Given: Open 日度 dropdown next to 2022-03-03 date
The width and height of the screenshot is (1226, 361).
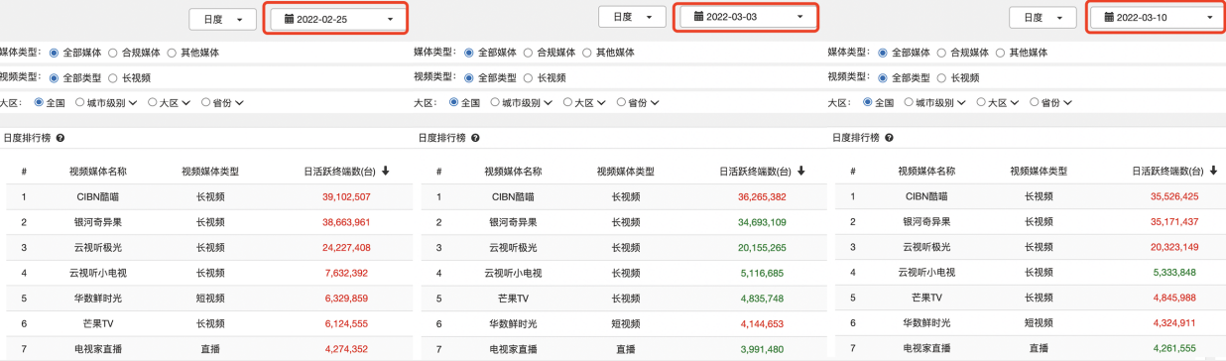Looking at the screenshot, I should (x=632, y=17).
